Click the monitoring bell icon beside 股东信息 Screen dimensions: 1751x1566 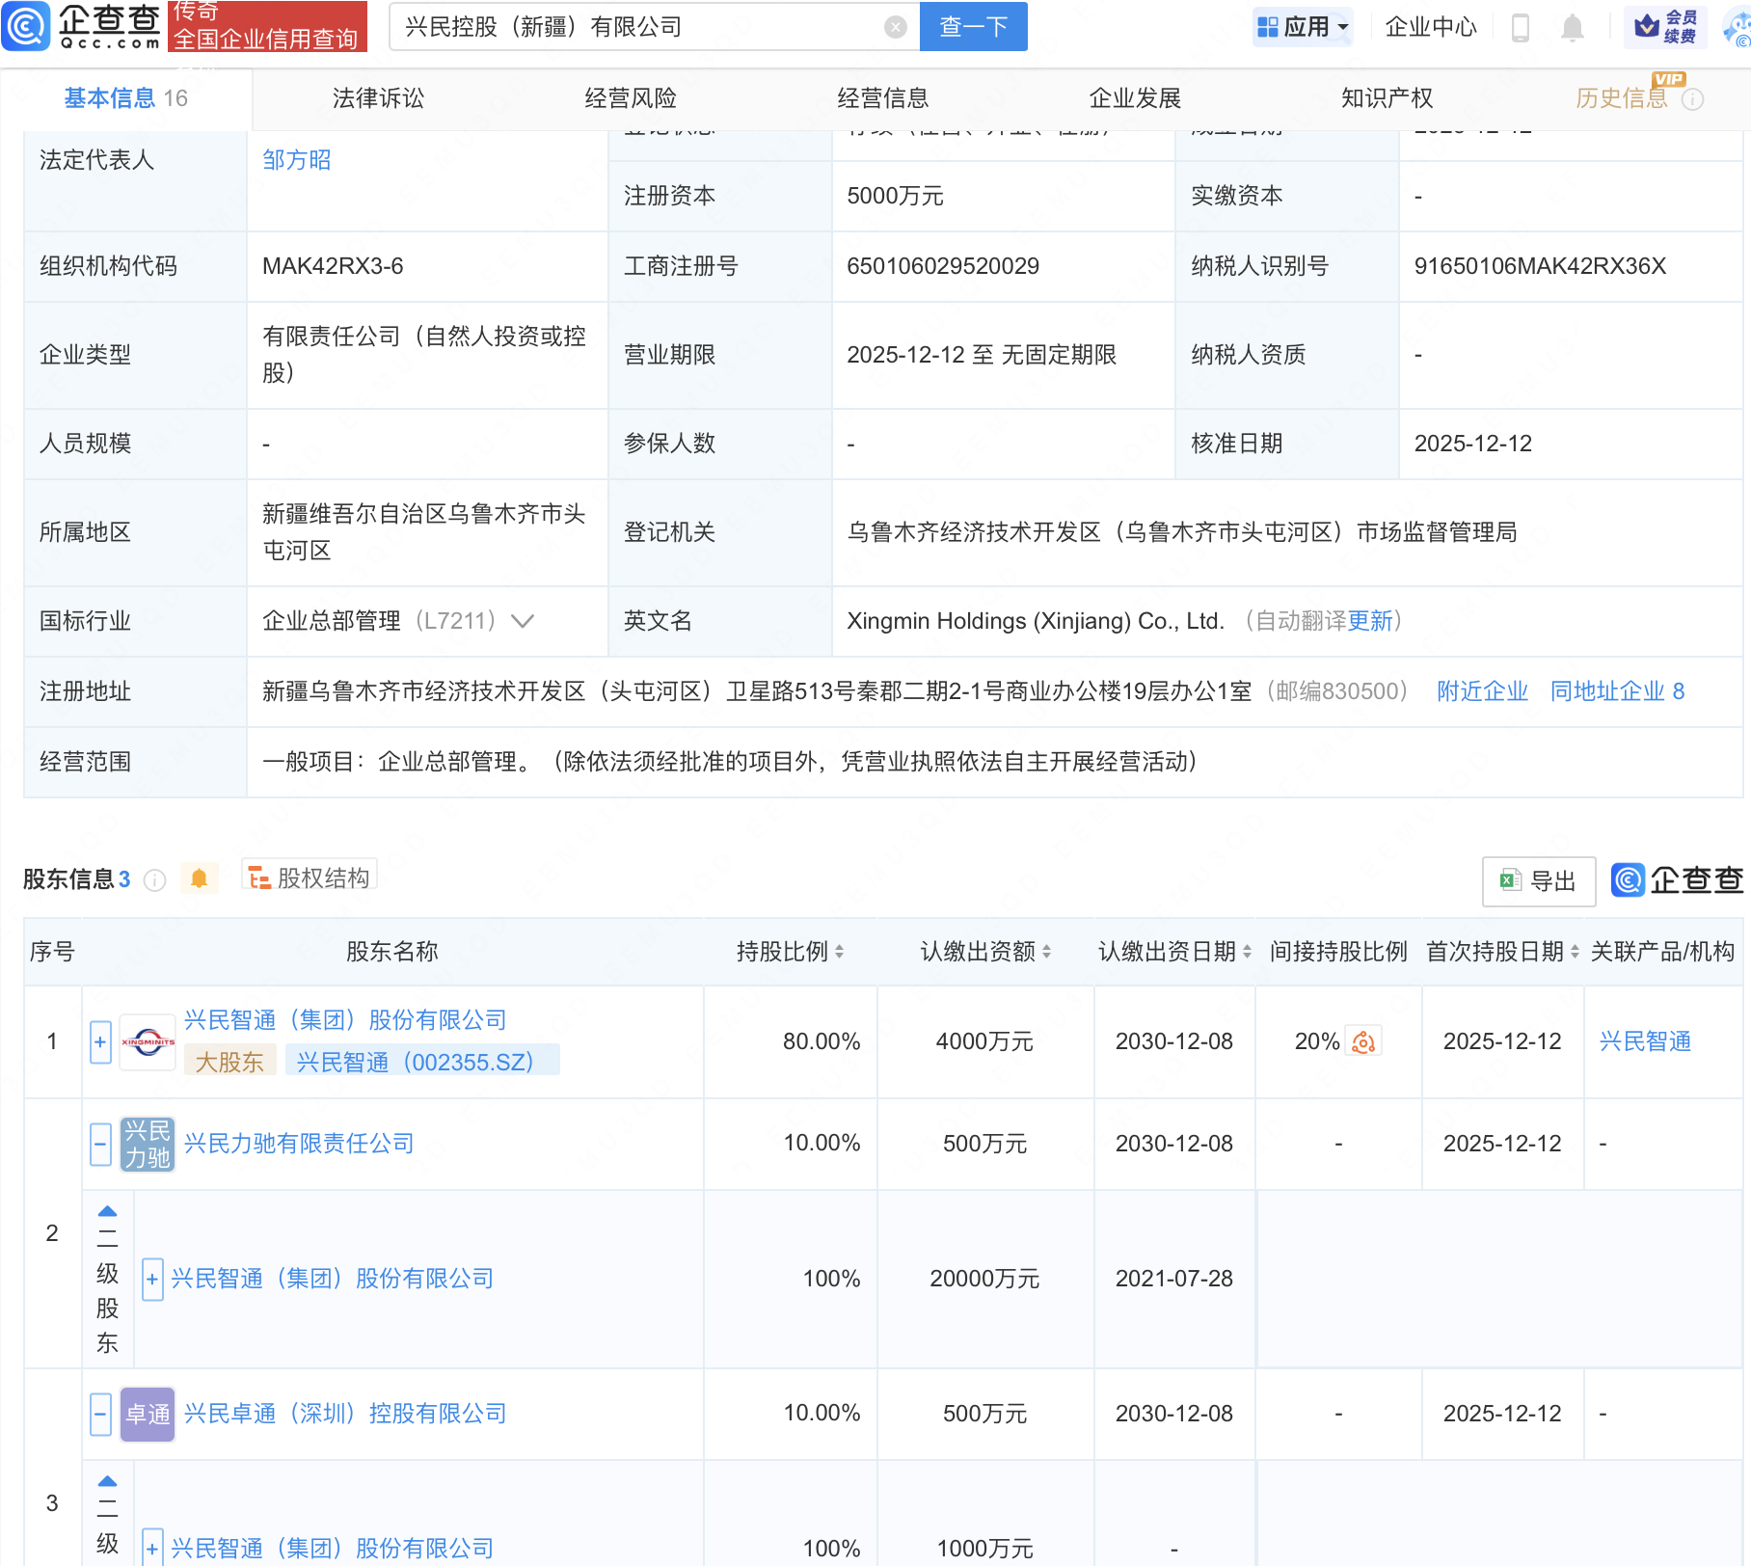click(201, 878)
